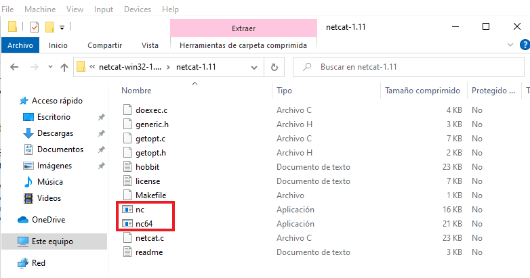Click the folder icon in the title bar

tap(12, 26)
